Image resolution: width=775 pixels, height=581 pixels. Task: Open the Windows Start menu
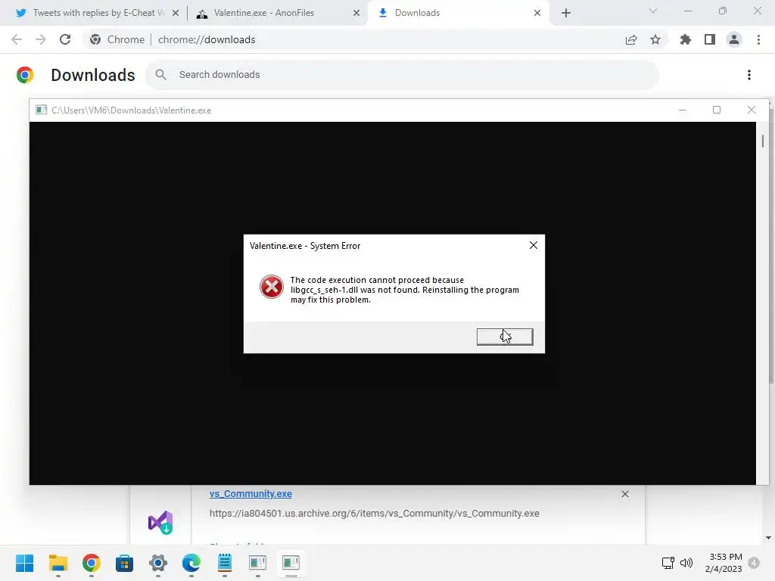click(25, 563)
